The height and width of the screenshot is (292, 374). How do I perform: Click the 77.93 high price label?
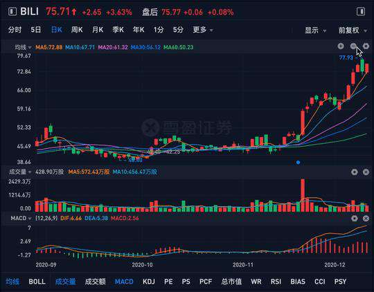point(346,57)
